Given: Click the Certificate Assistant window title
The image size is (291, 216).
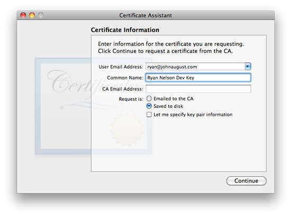Looking at the screenshot, I should point(145,15).
